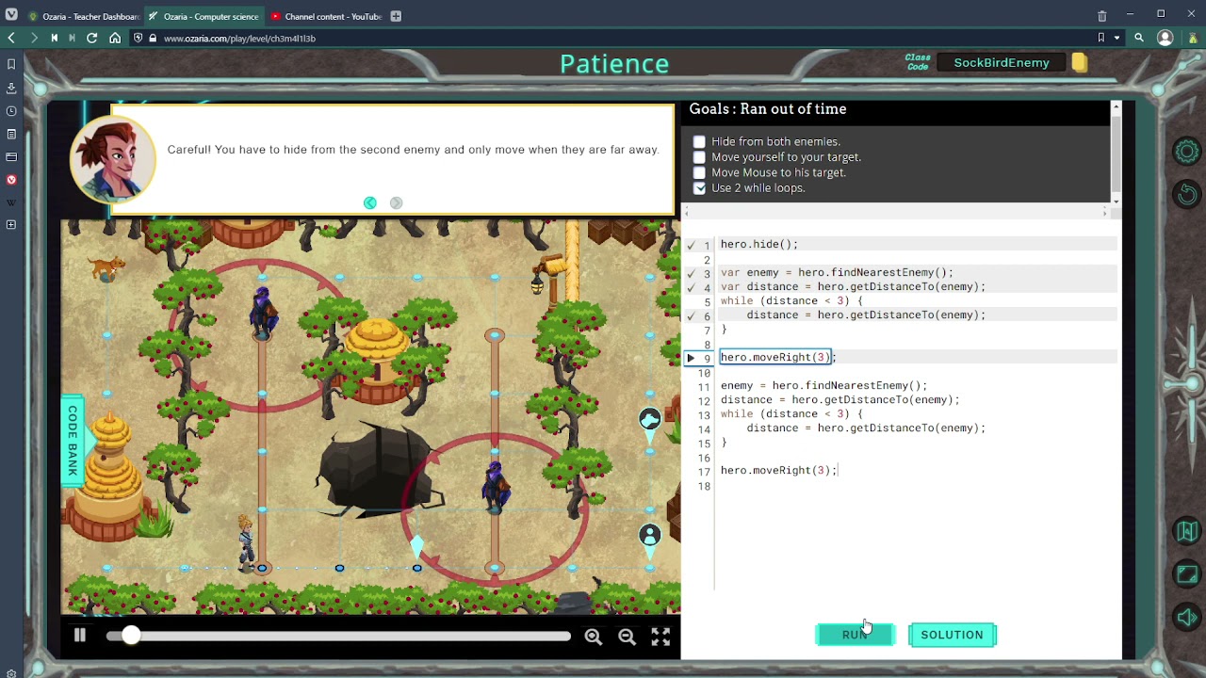Open Vivaldi menu icon
This screenshot has width=1206, height=678.
[11, 16]
